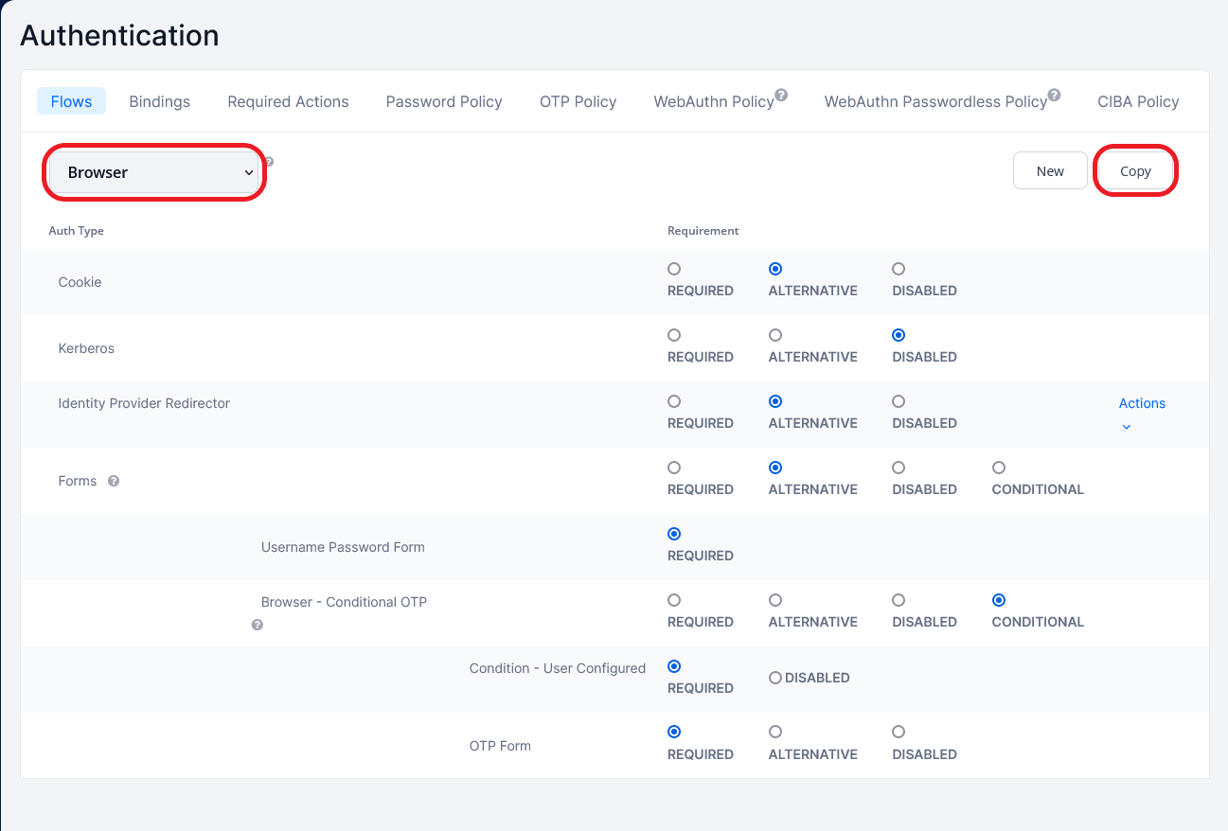Switch to the Bindings tab
1228x831 pixels.
click(x=159, y=101)
